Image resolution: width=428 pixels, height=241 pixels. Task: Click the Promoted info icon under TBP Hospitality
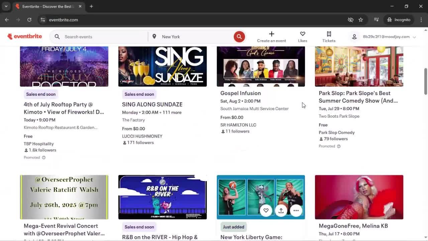pyautogui.click(x=43, y=157)
